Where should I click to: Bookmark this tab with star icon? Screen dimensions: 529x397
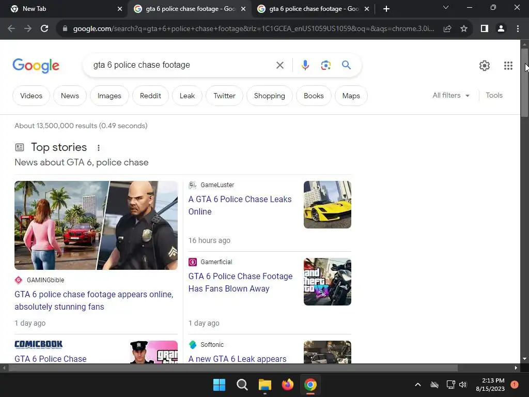464,29
